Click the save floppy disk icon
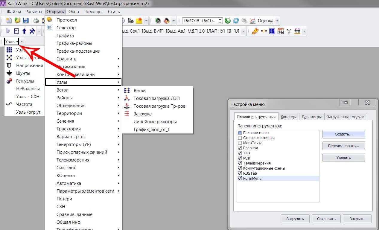 click(26, 21)
